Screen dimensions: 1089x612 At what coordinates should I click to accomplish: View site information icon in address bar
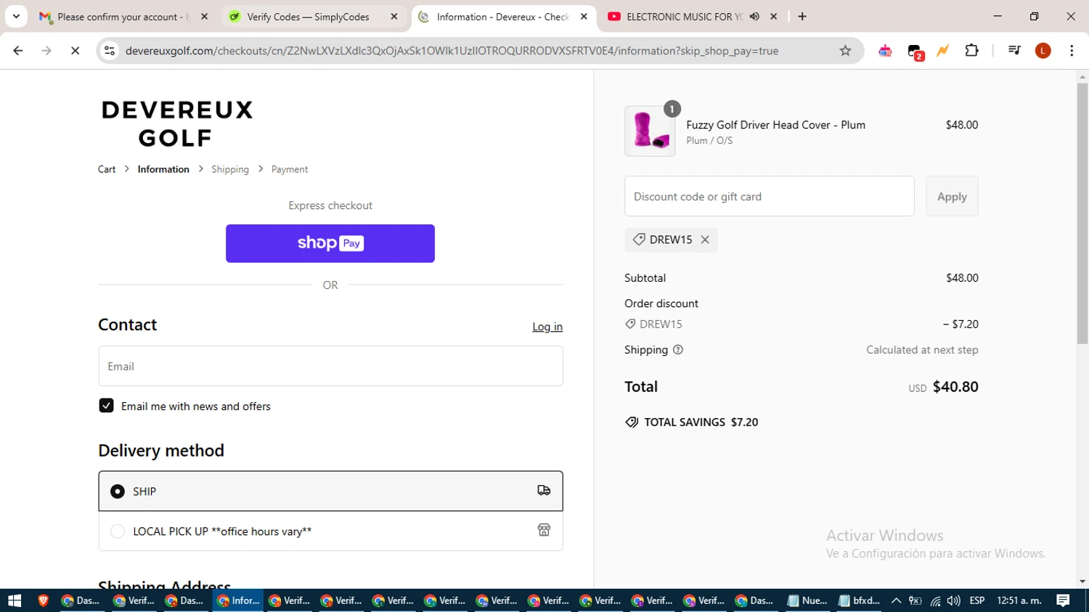[x=110, y=51]
